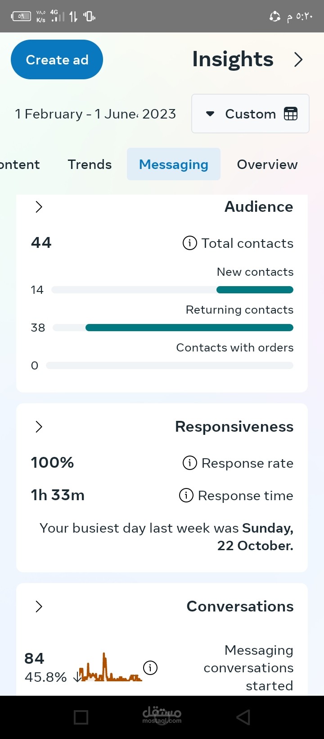Screen dimensions: 324x739
Task: Expand the Conversations section chevron
Action: (39, 607)
